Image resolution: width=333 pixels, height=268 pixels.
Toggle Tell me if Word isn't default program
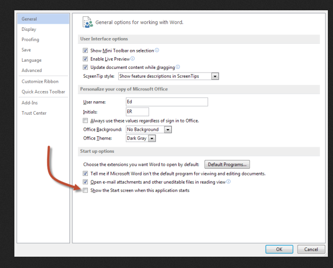click(x=85, y=174)
